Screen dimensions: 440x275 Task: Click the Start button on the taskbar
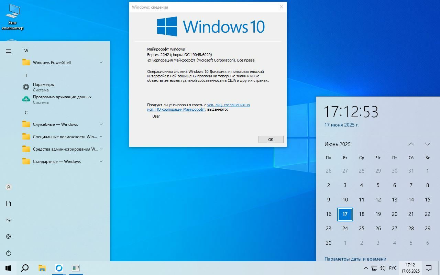(x=8, y=268)
